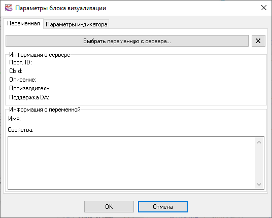The width and height of the screenshot is (272, 218).
Task: Click the Прог. ID label
Action: (20, 62)
